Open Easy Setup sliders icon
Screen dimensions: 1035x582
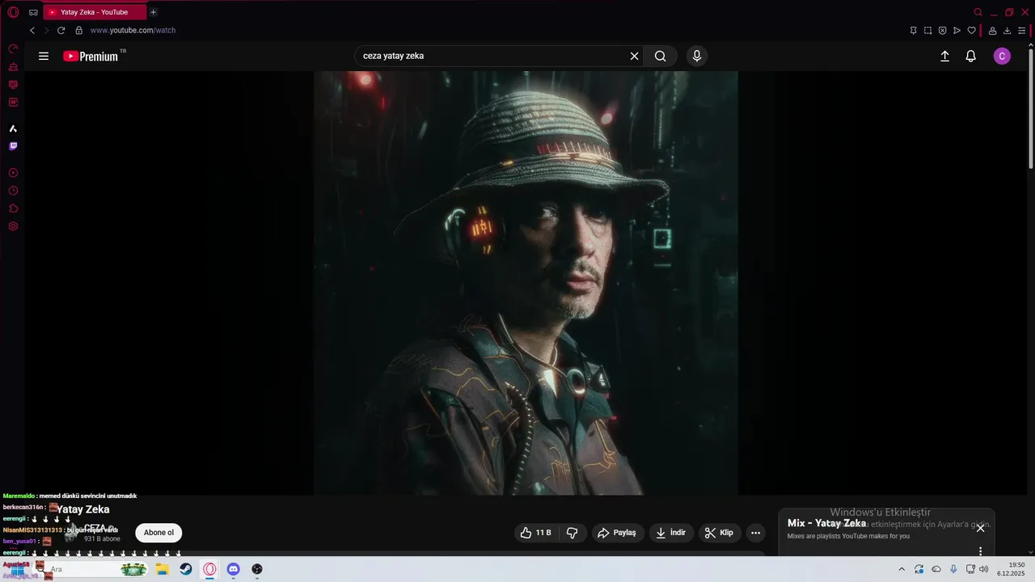(x=1022, y=31)
